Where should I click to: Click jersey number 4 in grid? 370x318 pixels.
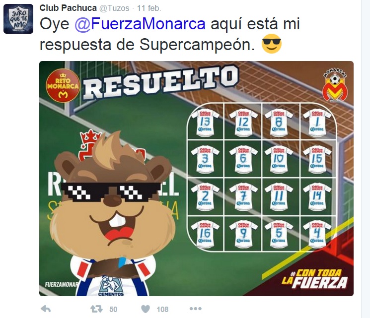pyautogui.click(x=317, y=234)
